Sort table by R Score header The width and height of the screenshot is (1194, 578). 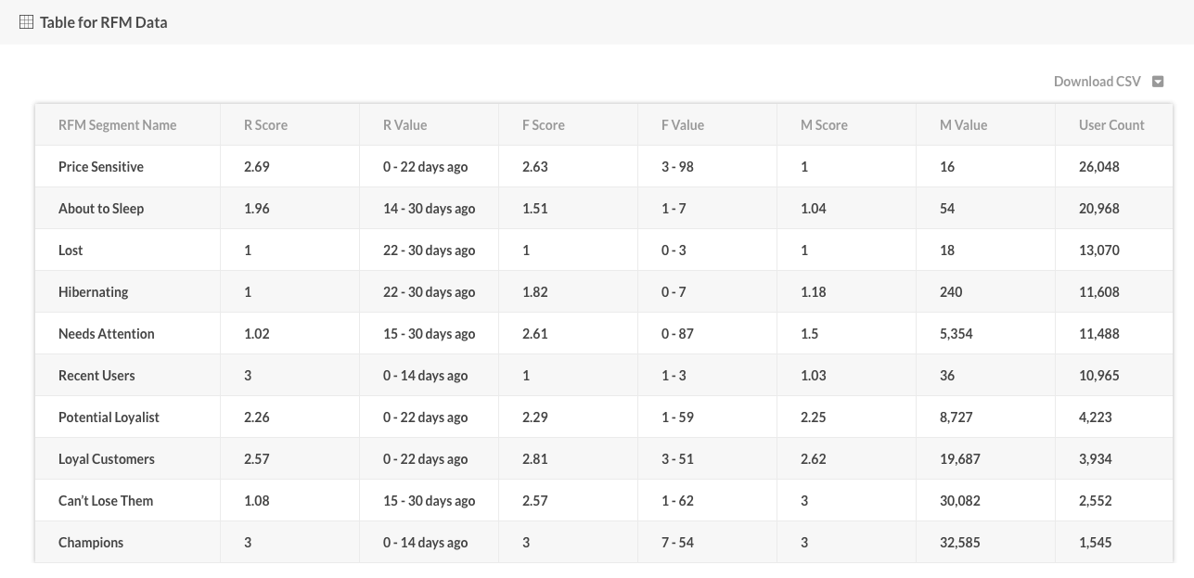265,125
